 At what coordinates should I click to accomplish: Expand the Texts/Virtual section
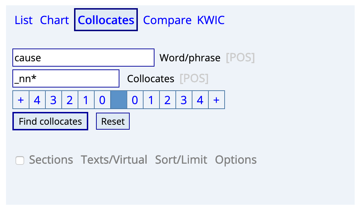pyautogui.click(x=114, y=160)
